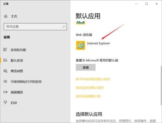Screen dimensions: 162x123
Task: Click the Internet Explorer browser icon
Action: point(81,45)
